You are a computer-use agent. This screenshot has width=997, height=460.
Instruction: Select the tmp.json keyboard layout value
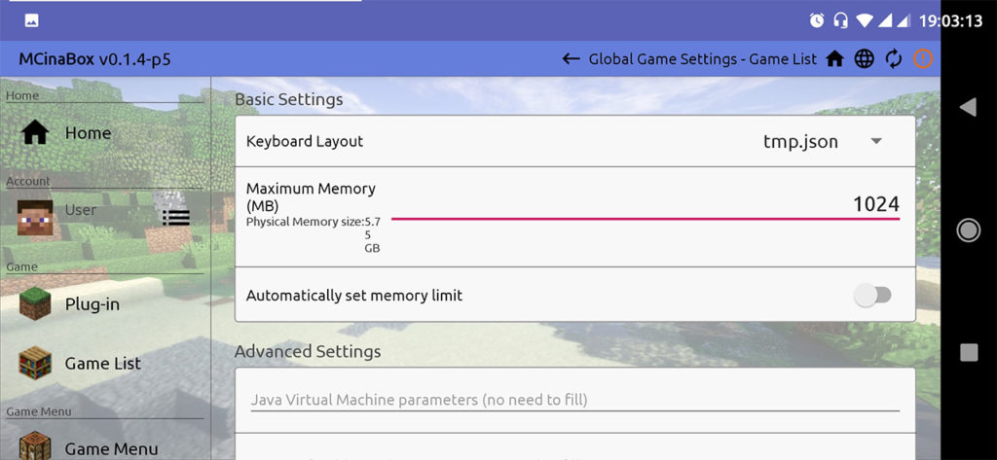pyautogui.click(x=799, y=142)
